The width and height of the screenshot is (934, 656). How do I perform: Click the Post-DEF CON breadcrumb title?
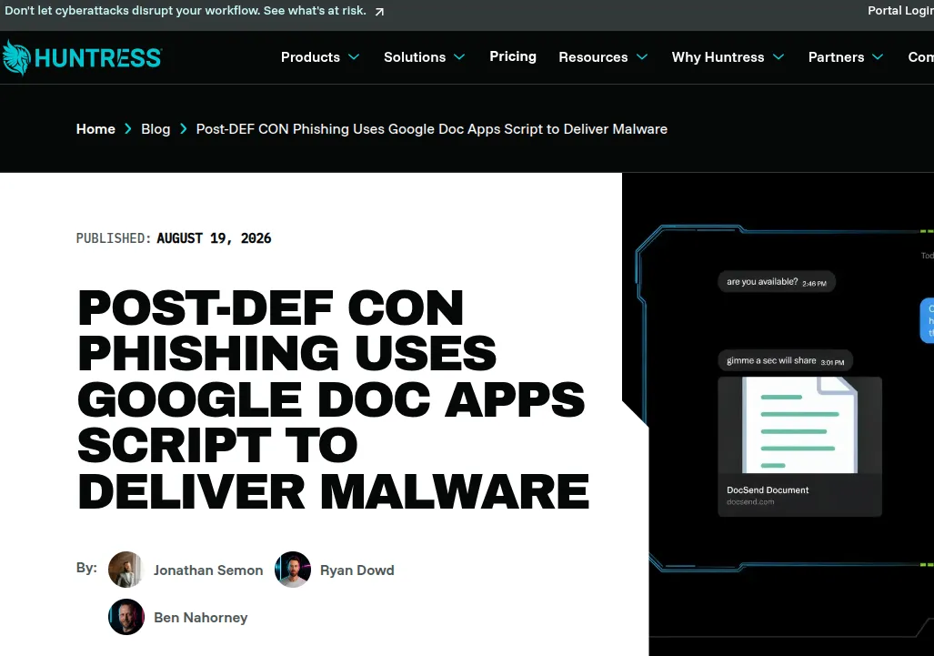coord(432,128)
